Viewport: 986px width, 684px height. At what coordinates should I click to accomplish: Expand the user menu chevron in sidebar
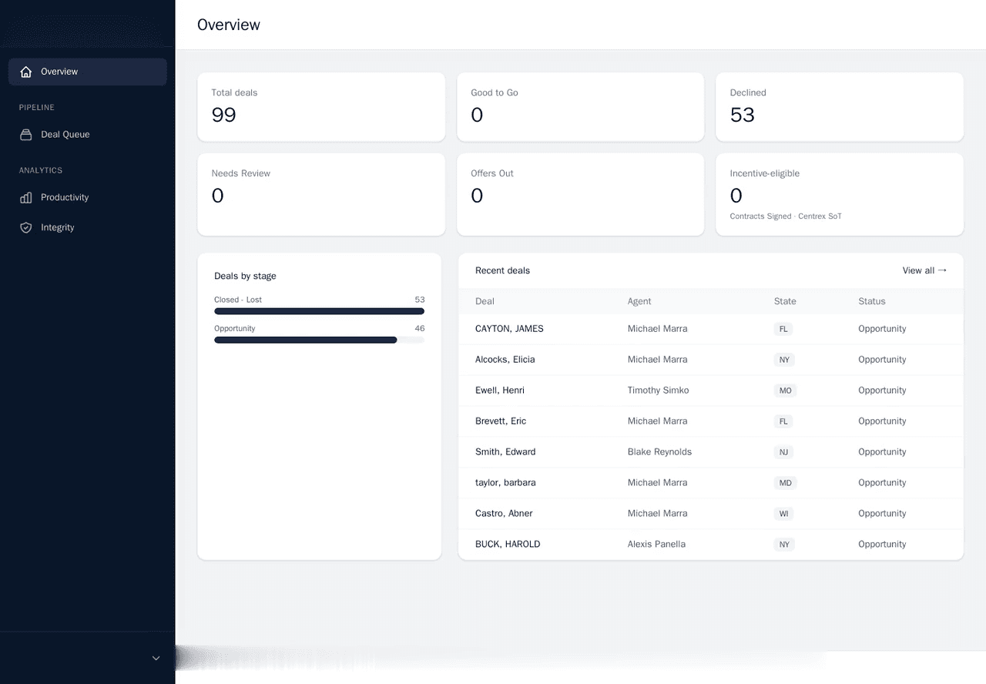point(156,658)
